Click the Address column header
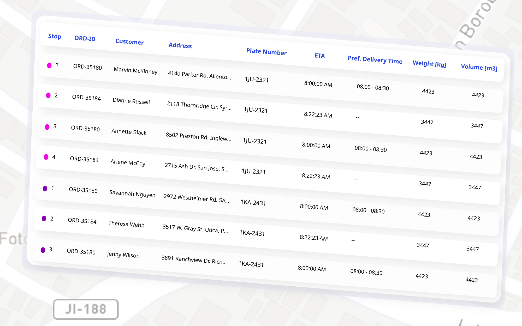522x326 pixels. [x=180, y=45]
